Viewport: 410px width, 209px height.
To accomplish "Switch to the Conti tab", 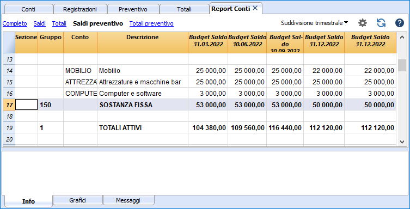I will tap(28, 9).
